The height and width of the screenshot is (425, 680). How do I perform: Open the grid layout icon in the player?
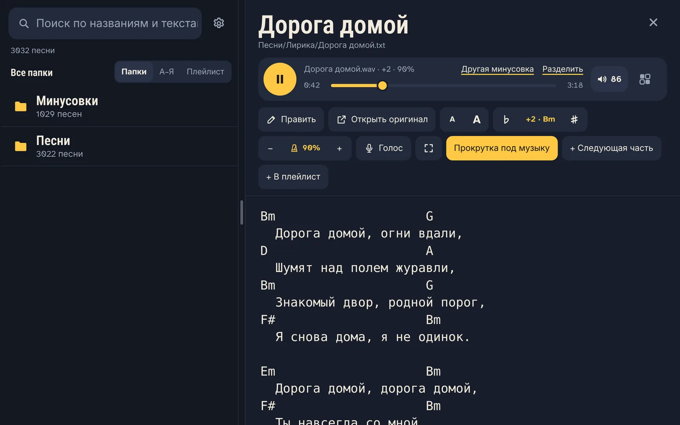pos(645,79)
